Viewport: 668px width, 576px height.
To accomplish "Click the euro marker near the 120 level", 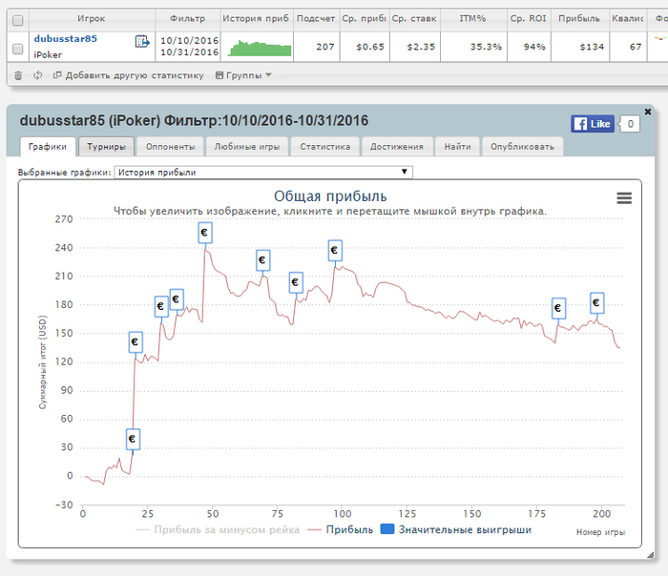I will pyautogui.click(x=136, y=341).
